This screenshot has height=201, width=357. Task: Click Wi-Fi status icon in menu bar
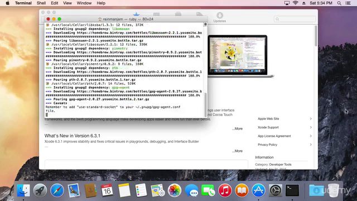(295, 3)
